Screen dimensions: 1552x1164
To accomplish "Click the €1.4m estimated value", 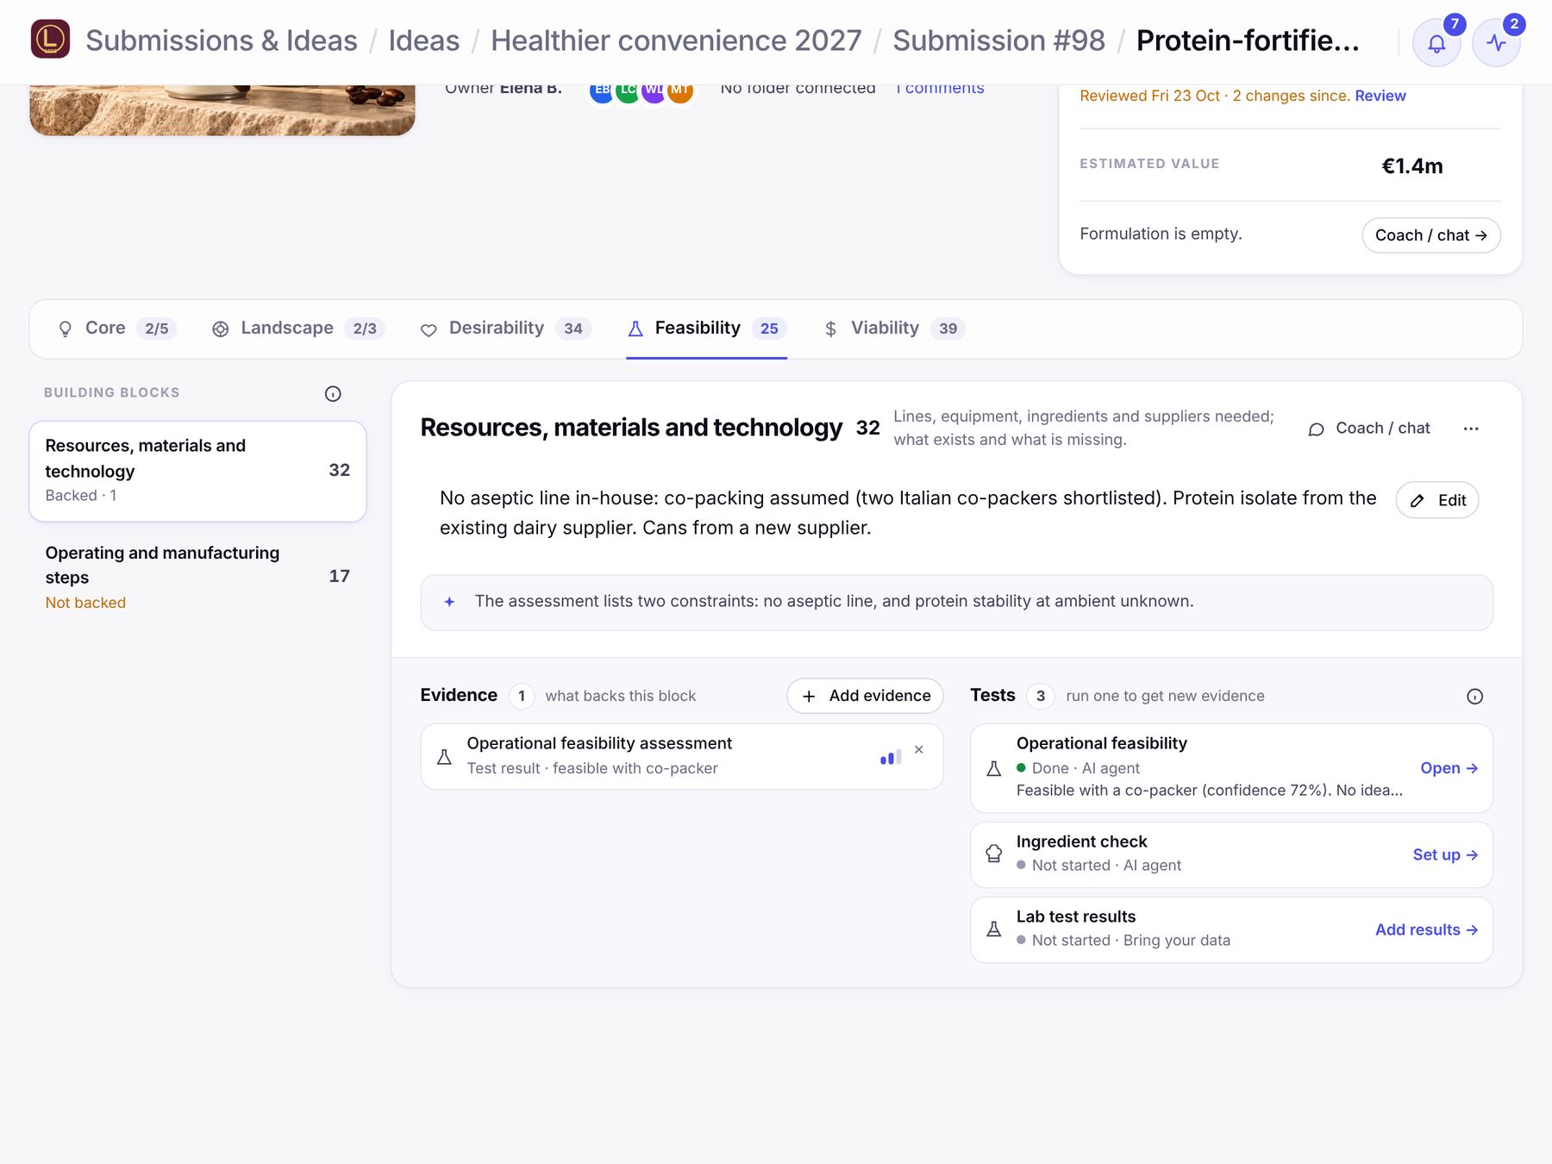I will 1411,166.
